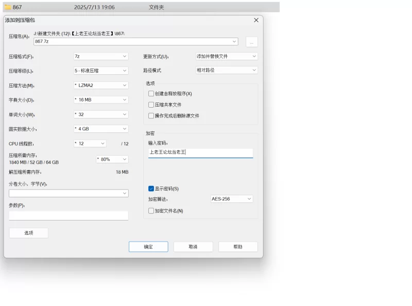Close the 添加到压缩包 dialog
The image size is (412, 306).
(256, 20)
